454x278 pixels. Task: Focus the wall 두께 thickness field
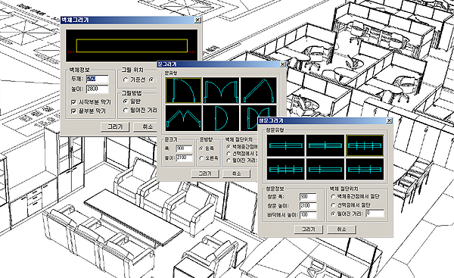tap(98, 79)
